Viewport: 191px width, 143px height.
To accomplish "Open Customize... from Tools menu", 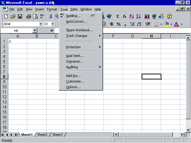I will point(81,81).
